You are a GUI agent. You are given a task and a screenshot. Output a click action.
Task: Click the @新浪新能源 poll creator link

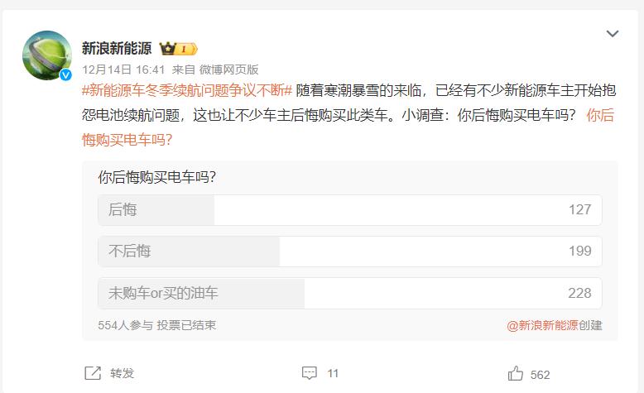pyautogui.click(x=543, y=325)
